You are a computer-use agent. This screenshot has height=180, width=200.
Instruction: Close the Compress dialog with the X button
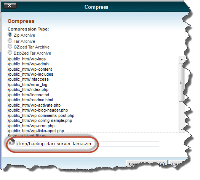point(10,5)
